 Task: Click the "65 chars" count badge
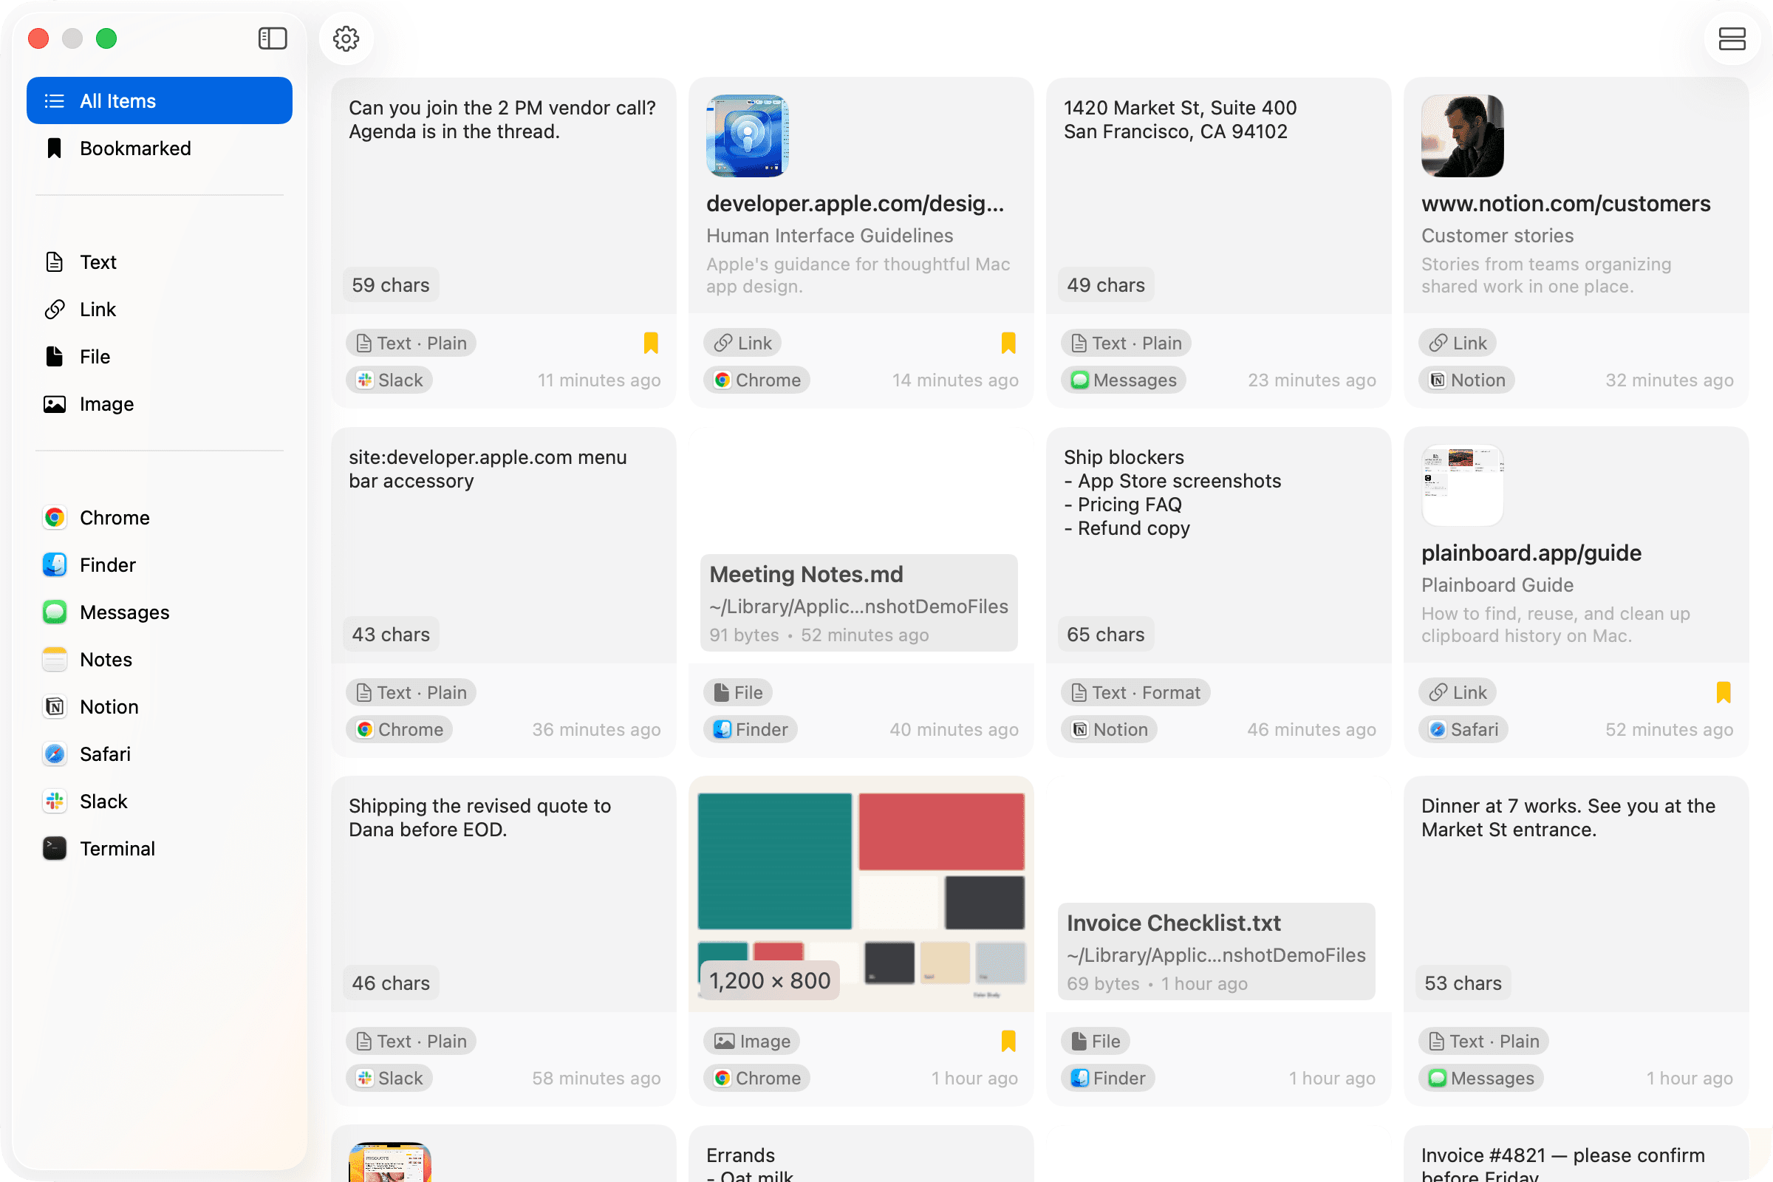pos(1105,634)
